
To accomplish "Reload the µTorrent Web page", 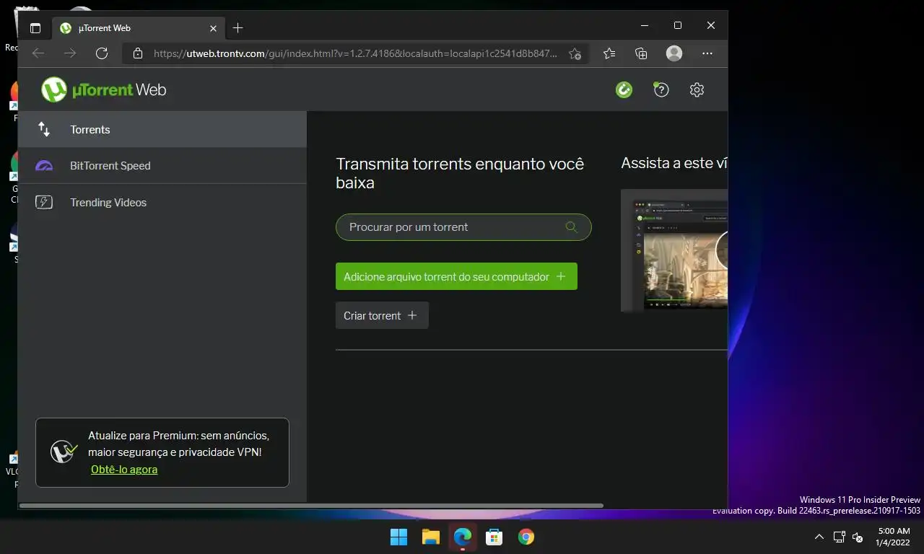I will 102,53.
